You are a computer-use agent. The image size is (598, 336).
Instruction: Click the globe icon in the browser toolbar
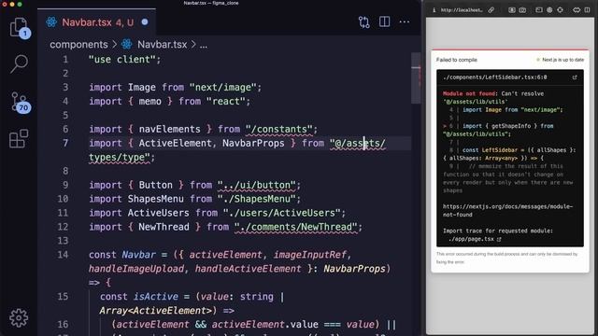(x=549, y=10)
